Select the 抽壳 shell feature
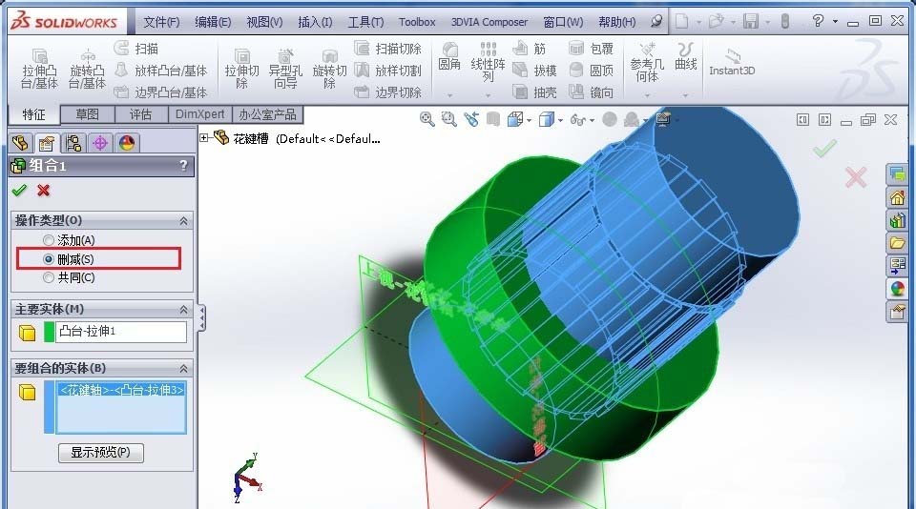The height and width of the screenshot is (509, 916). (534, 92)
